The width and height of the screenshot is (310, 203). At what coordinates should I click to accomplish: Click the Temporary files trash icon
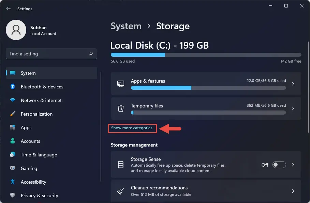point(121,108)
